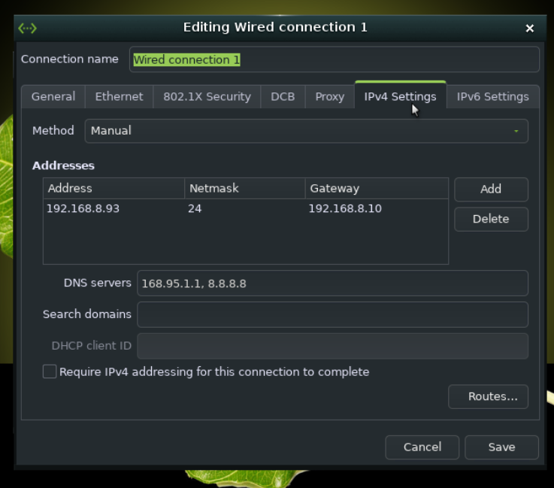Select the IPv4 Settings tab
This screenshot has height=488, width=554.
(400, 97)
